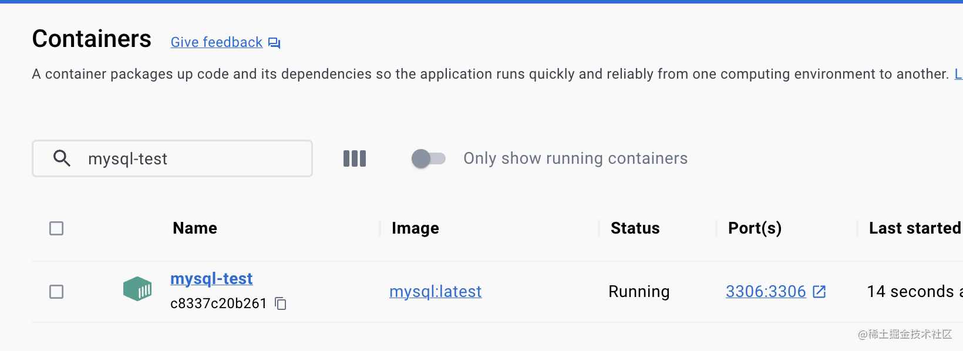This screenshot has width=963, height=351.
Task: Copy container ID c8337c20b261
Action: pyautogui.click(x=281, y=303)
